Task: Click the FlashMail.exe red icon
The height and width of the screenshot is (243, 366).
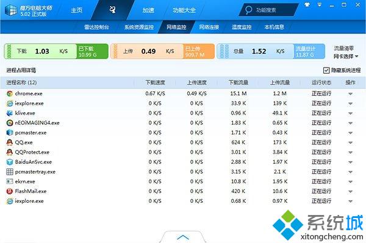Action: 10,191
